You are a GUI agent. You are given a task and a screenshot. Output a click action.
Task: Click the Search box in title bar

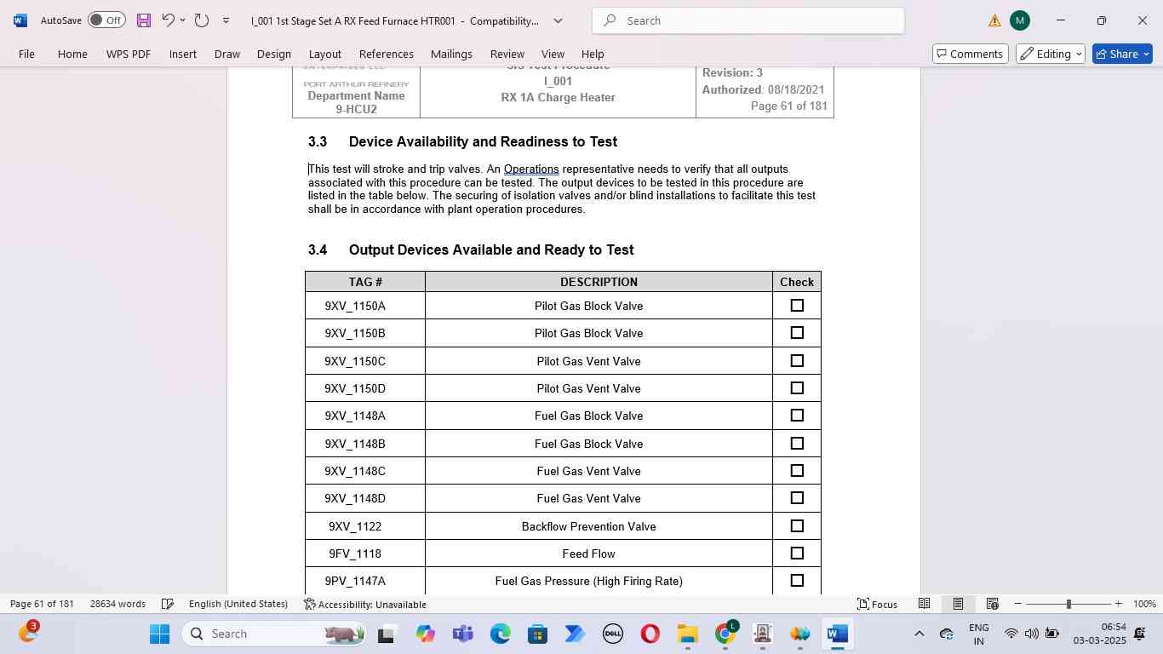(x=748, y=20)
